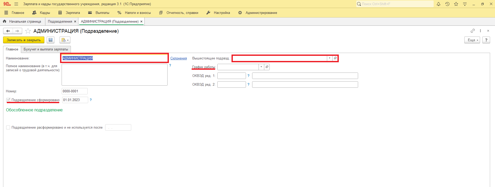Click ОКВЭД ред. 2 code field
This screenshot has height=187, width=495.
pyautogui.click(x=232, y=84)
